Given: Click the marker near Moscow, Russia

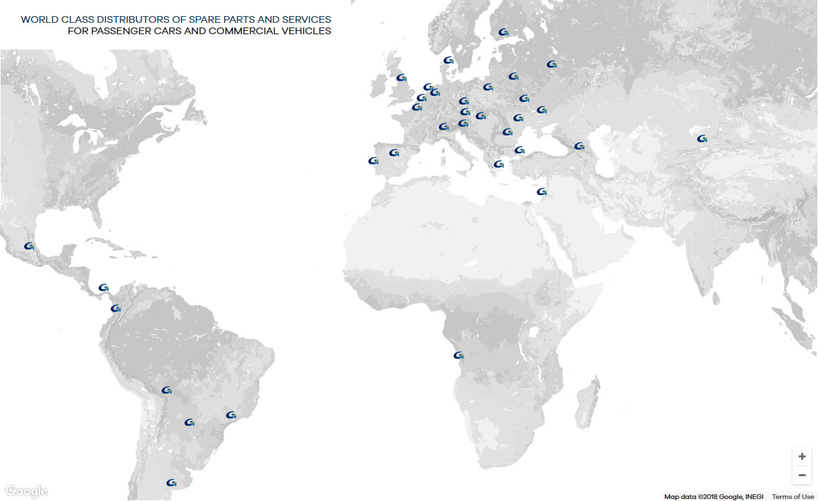Looking at the screenshot, I should click(x=552, y=64).
